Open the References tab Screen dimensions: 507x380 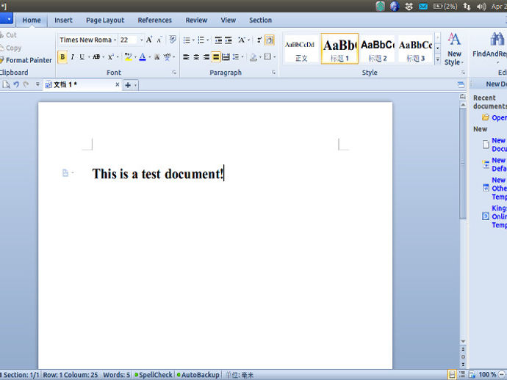coord(154,20)
